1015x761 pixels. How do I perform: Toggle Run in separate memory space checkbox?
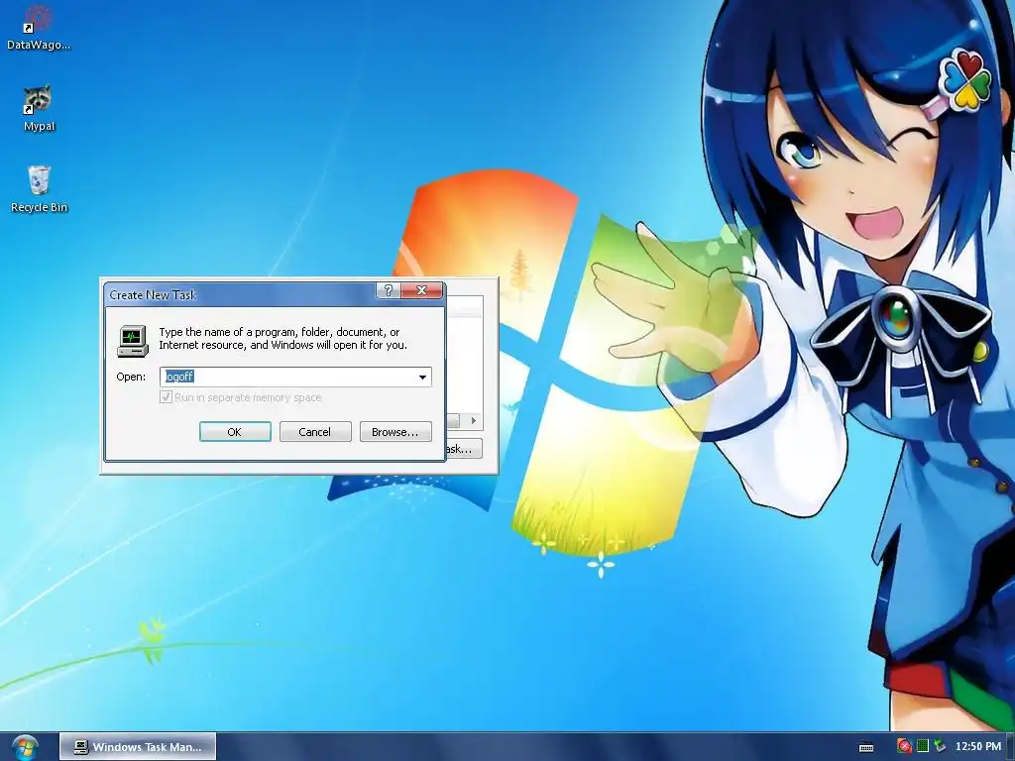(x=166, y=396)
